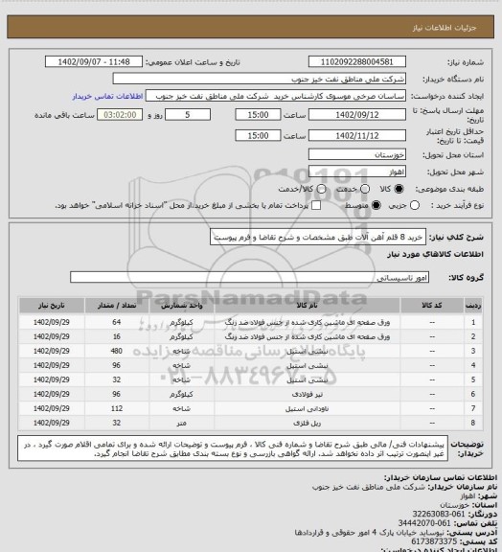Select row 3 item name نبشی استیل

(307, 352)
